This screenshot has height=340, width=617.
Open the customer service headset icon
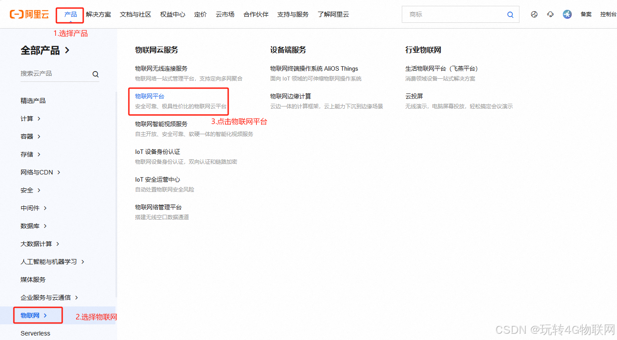click(x=550, y=14)
